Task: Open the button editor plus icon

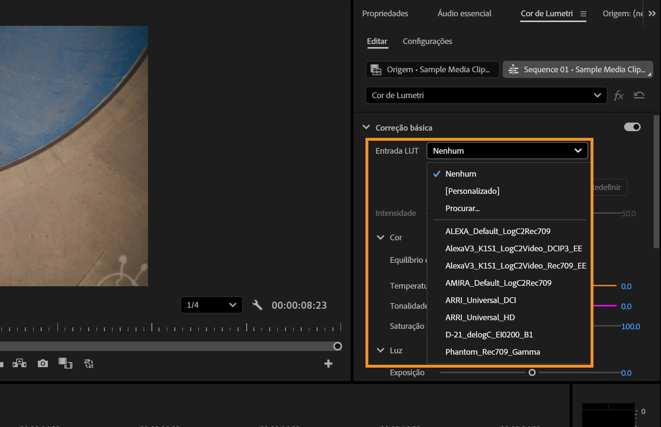Action: 328,364
